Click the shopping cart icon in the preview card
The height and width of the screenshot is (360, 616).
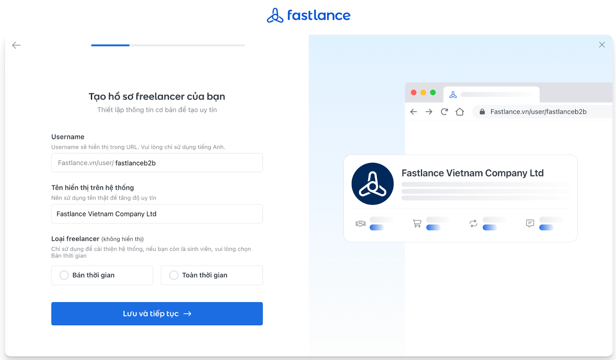[x=417, y=223]
